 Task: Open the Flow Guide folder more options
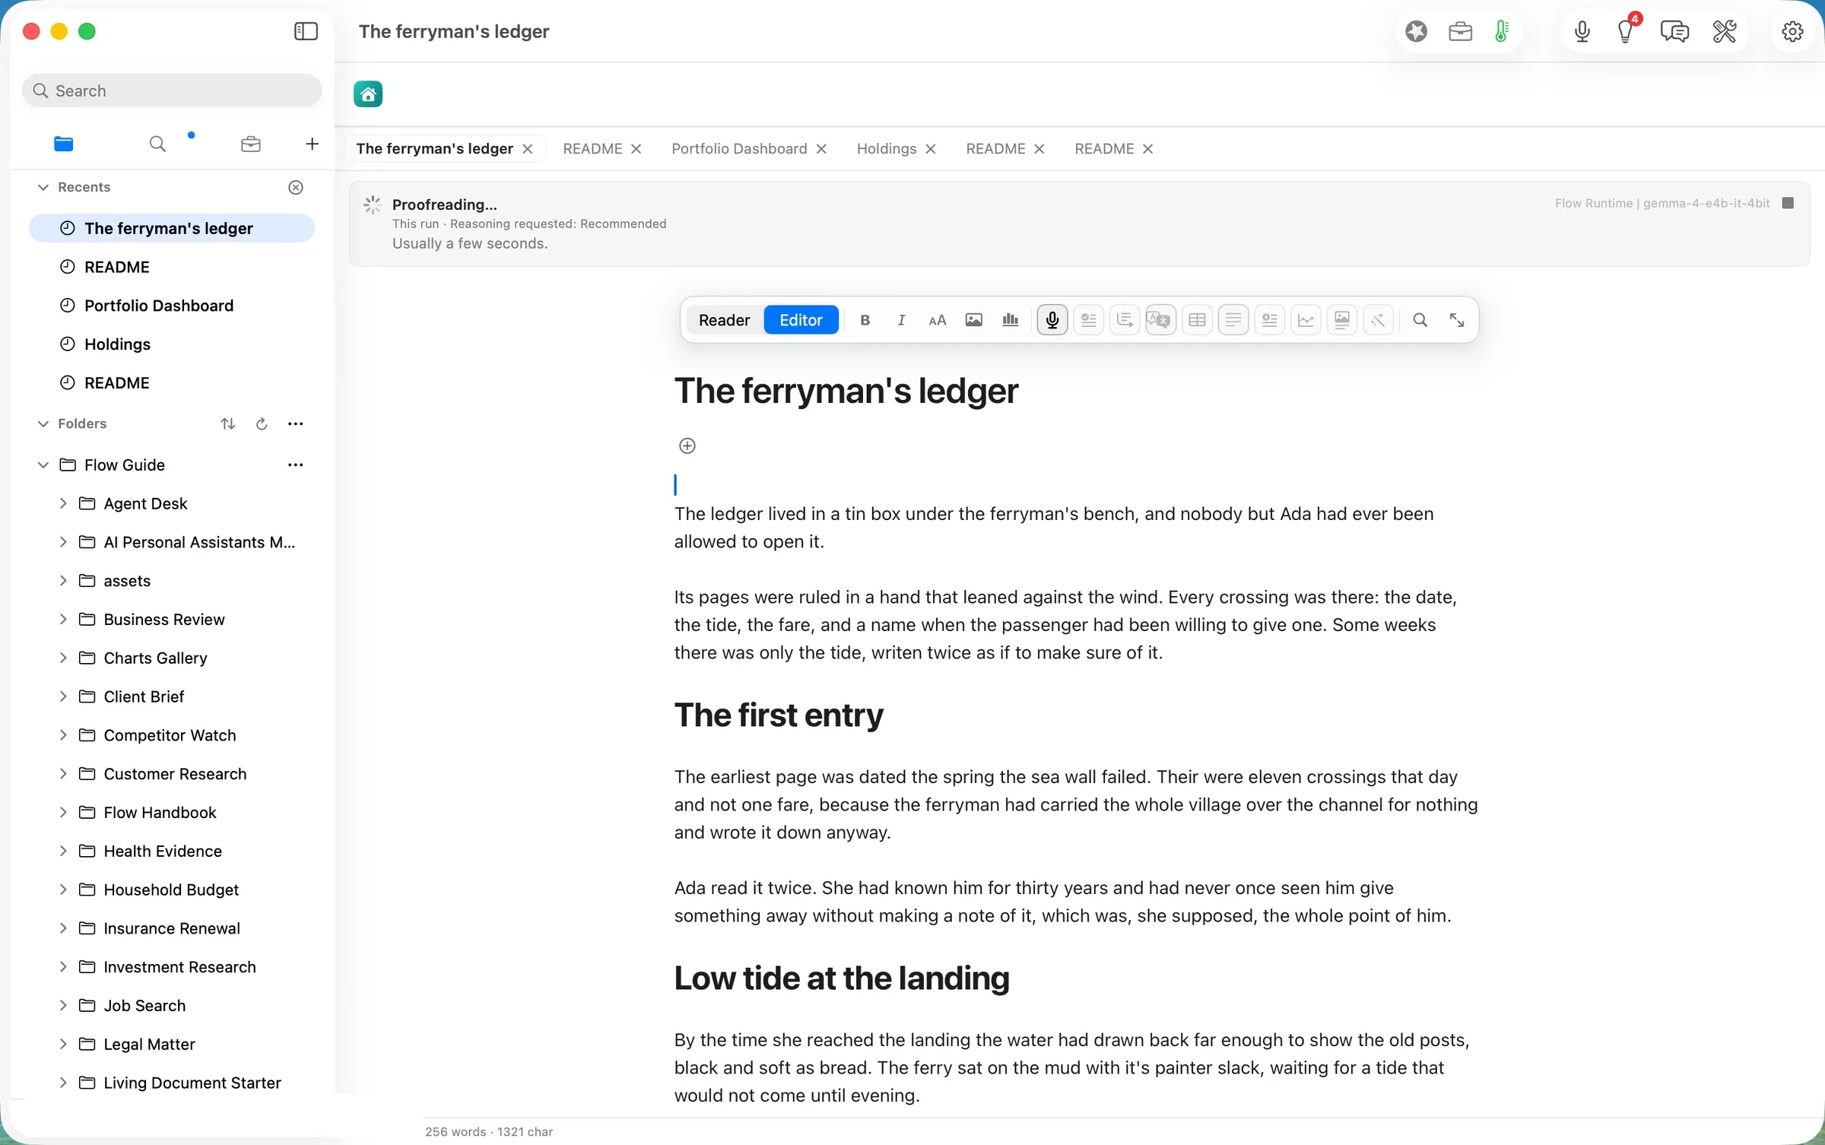tap(296, 465)
